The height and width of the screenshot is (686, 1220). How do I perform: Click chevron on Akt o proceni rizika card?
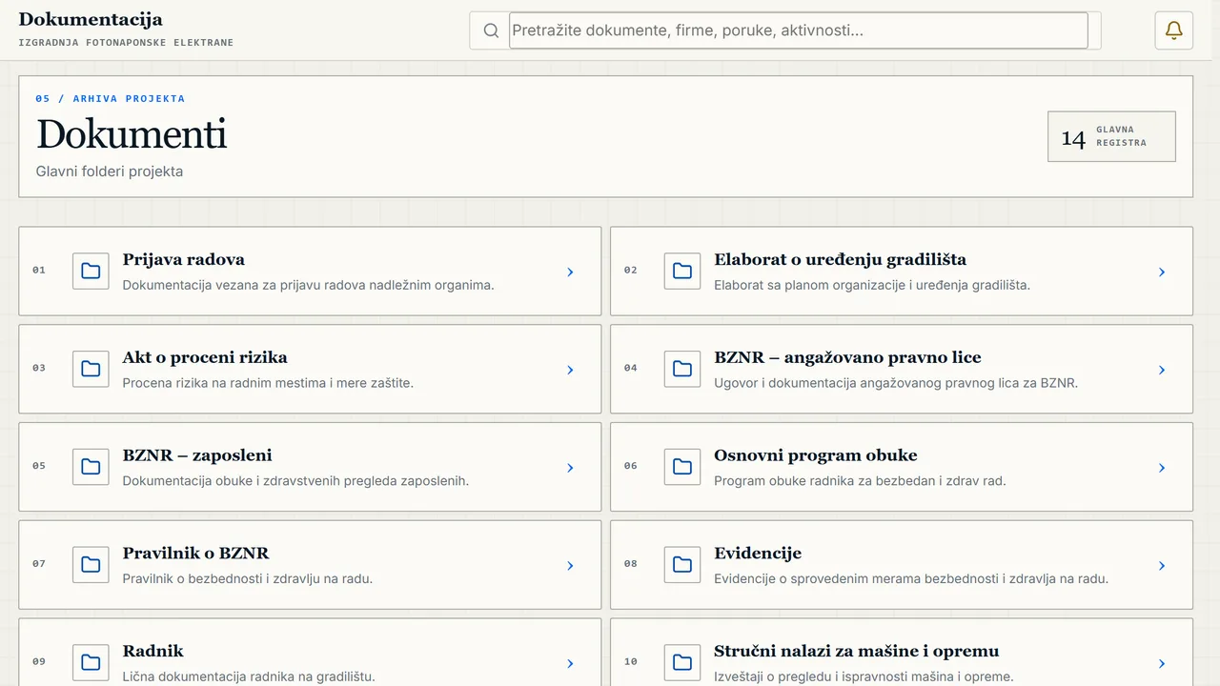570,370
